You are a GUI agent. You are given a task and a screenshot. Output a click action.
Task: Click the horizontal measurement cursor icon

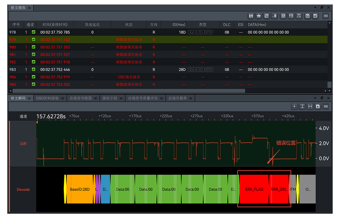(310, 106)
